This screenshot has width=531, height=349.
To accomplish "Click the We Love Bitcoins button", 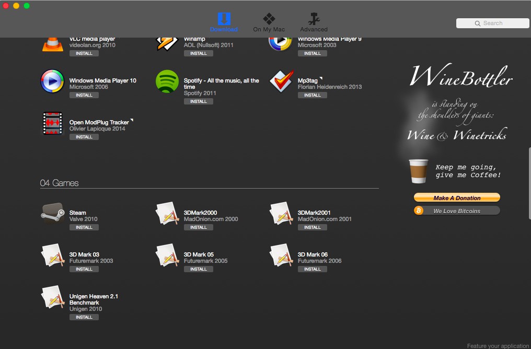I will [x=457, y=211].
